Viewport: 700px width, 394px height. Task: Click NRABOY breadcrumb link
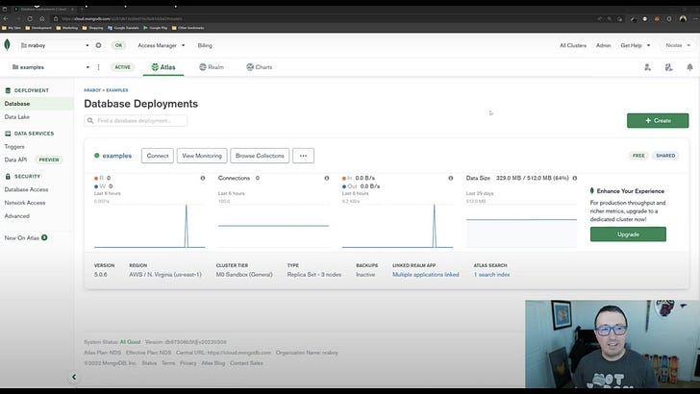[x=92, y=90]
